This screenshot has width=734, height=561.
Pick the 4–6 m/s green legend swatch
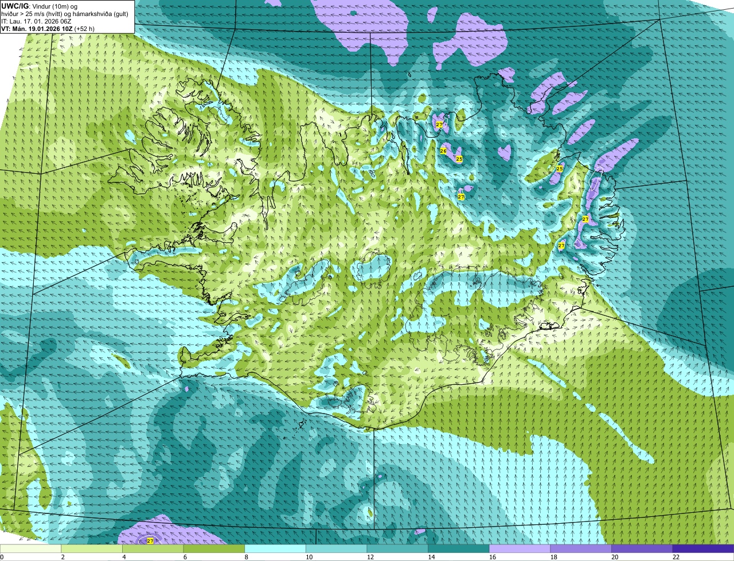point(153,548)
